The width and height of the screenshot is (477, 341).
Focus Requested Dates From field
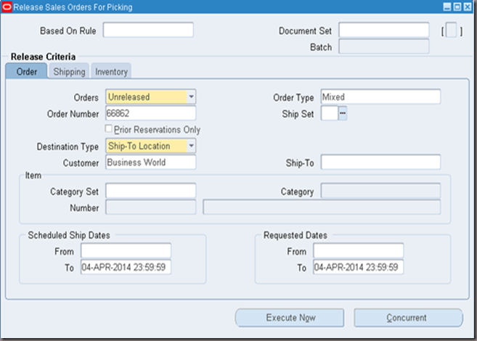pos(359,251)
